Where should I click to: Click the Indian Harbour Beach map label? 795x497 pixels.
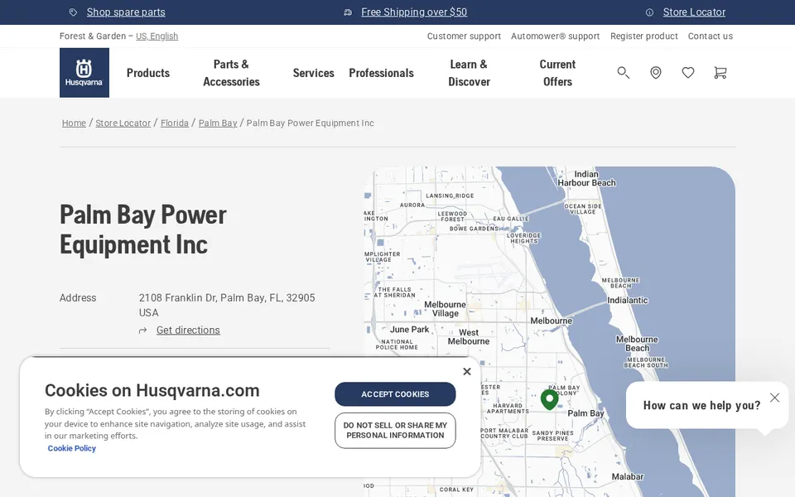[x=586, y=179]
